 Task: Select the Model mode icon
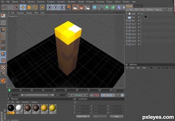[x=3, y=30]
